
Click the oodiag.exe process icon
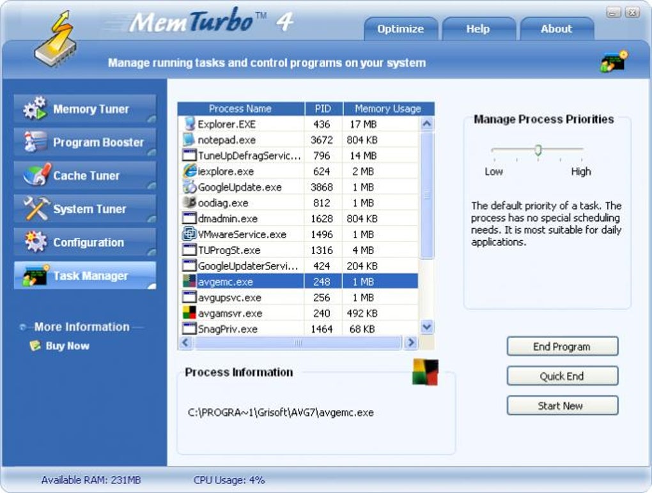(189, 202)
